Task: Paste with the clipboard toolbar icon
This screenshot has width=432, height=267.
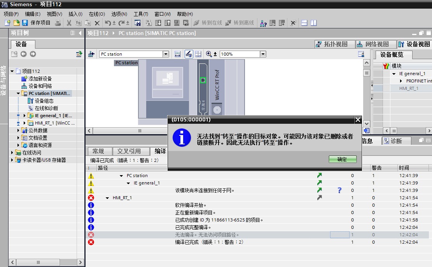Action: tap(87, 23)
